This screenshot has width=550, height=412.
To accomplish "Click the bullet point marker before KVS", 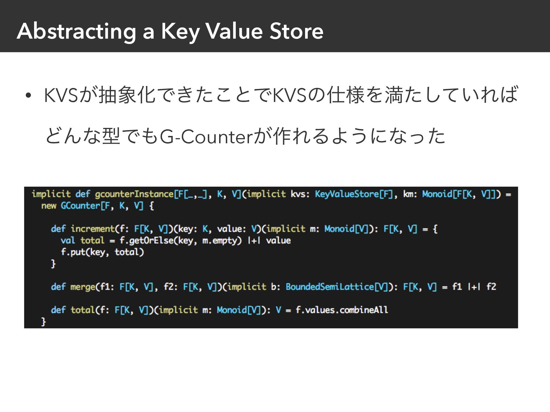I will (x=28, y=96).
